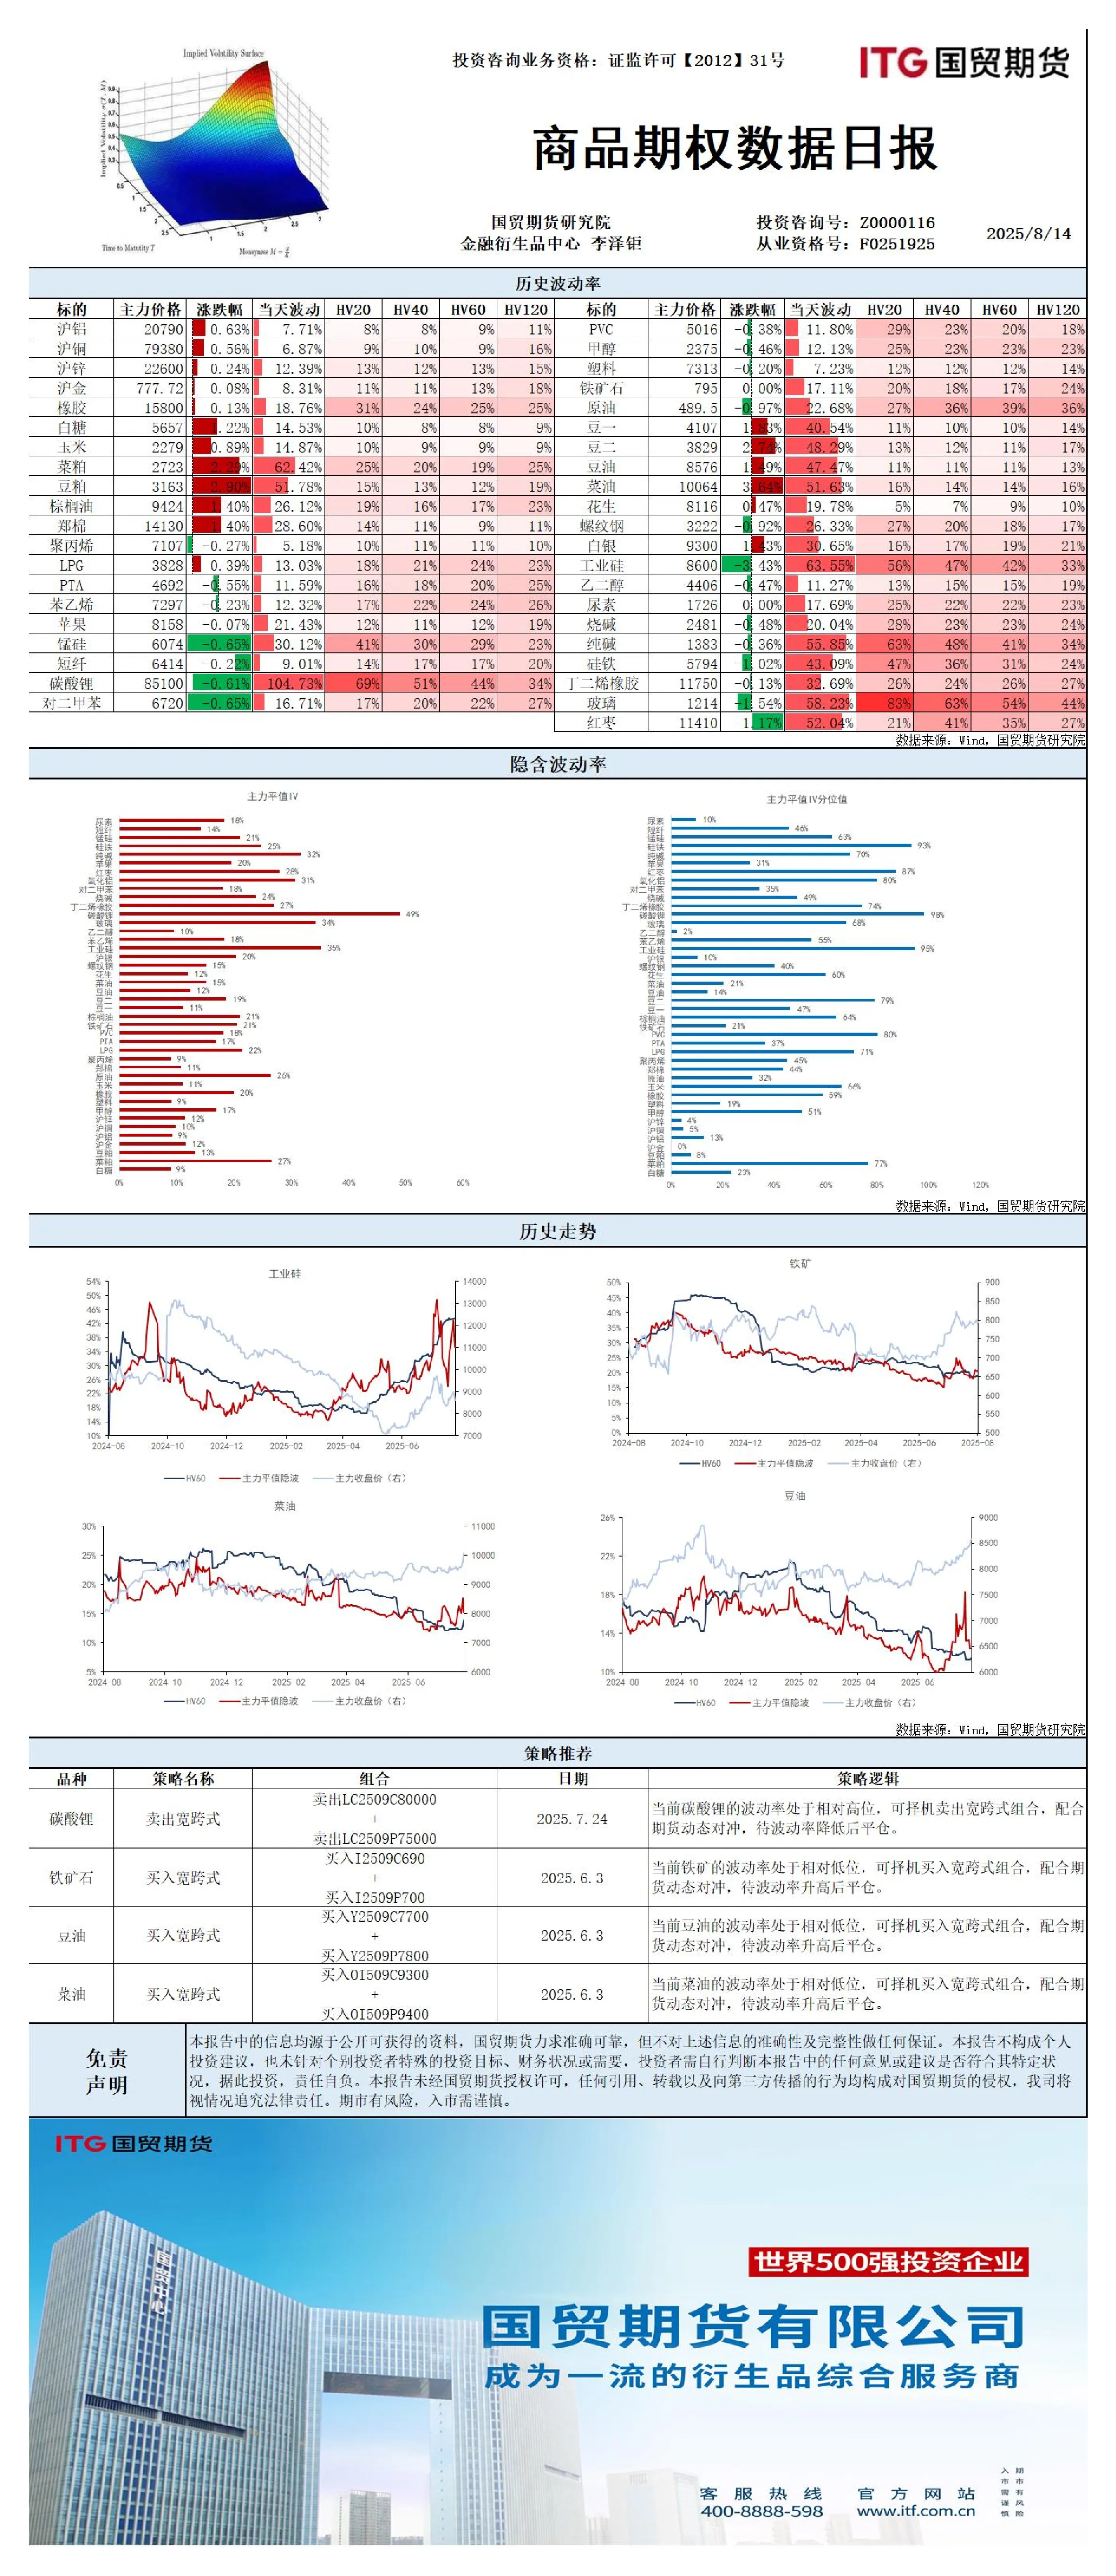Click the 2025/8/14 report date

(1028, 233)
